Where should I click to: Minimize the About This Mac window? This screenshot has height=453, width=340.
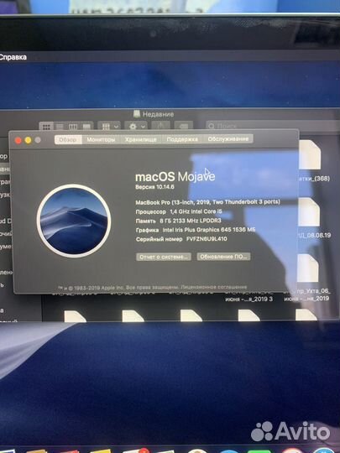click(x=28, y=140)
